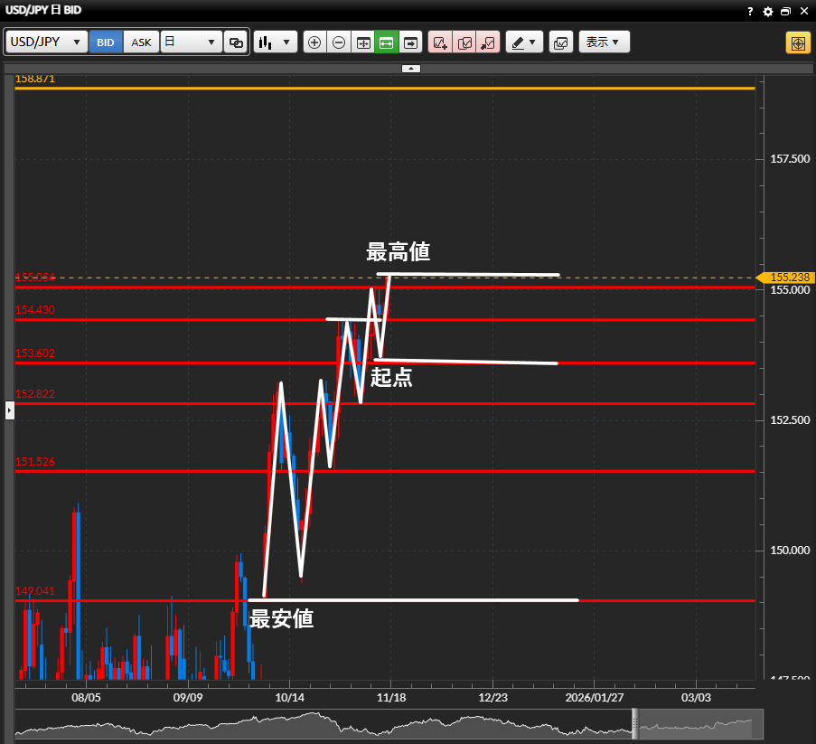Click the pink chart copy icon
Screen dimensions: 816x744
[464, 42]
